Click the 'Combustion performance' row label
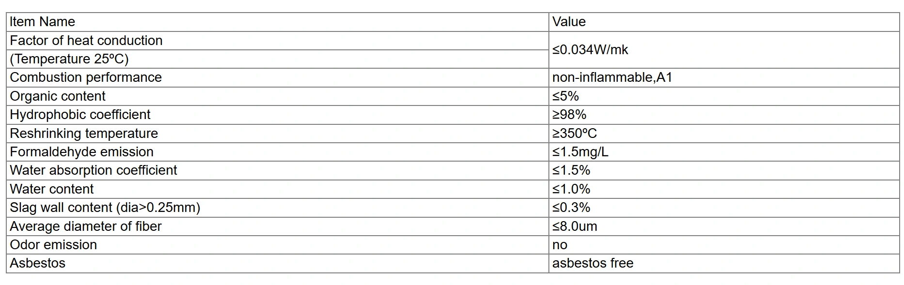This screenshot has width=904, height=285. click(86, 77)
